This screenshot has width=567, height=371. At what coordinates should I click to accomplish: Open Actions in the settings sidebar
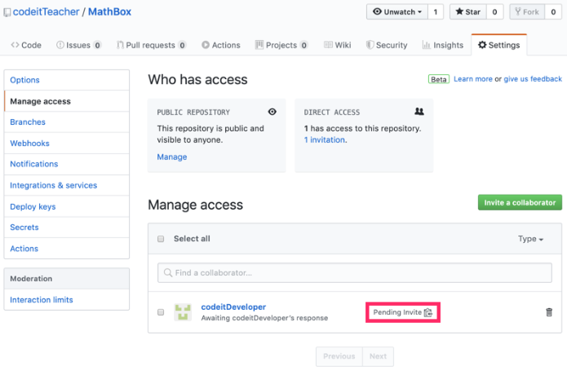pyautogui.click(x=67, y=249)
